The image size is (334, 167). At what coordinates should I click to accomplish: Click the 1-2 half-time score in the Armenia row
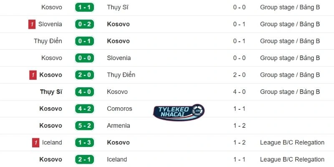point(239,126)
